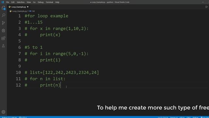Click the UTF-8 encoding indicator
Screen dimensions: 209x118
pos(182,117)
